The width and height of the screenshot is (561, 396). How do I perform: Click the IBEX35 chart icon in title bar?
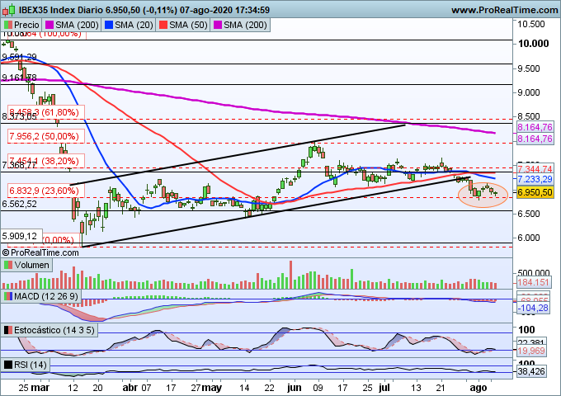(7, 9)
